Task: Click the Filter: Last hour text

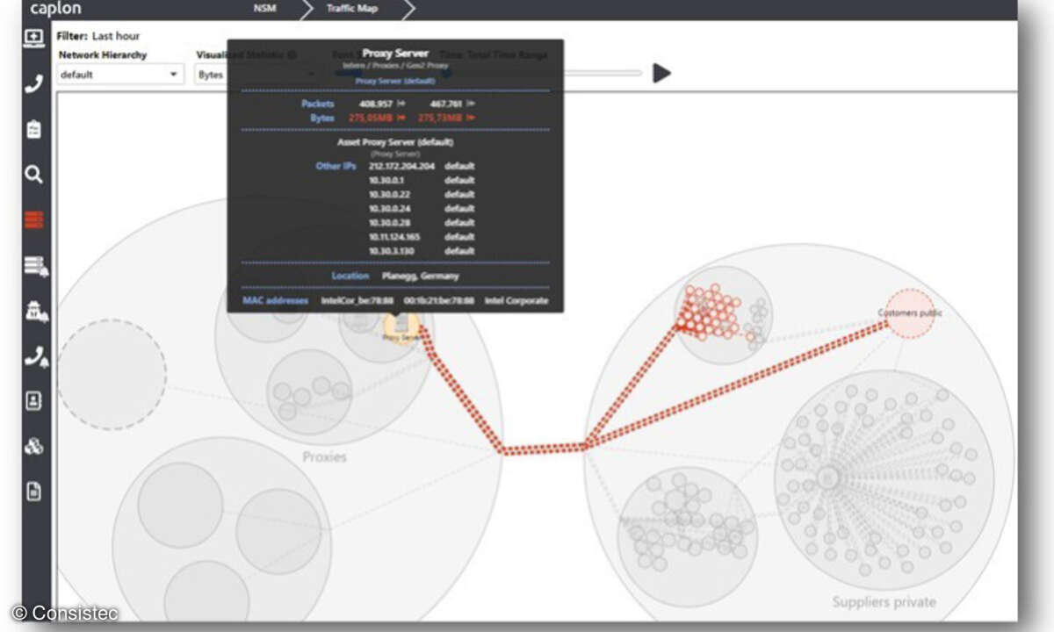Action: [x=97, y=36]
